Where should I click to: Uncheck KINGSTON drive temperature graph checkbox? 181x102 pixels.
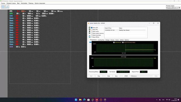(123, 42)
